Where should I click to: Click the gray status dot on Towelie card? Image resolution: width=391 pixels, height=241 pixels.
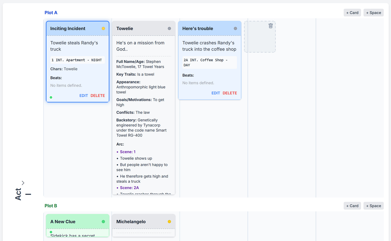[x=169, y=28]
